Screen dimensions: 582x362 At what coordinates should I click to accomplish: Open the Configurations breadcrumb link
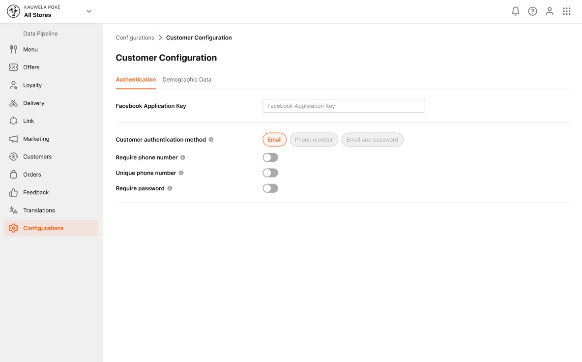coord(134,37)
